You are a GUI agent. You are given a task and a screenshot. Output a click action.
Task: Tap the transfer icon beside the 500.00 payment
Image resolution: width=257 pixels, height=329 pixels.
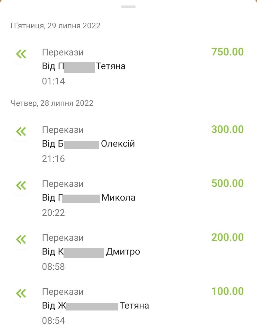tap(21, 185)
